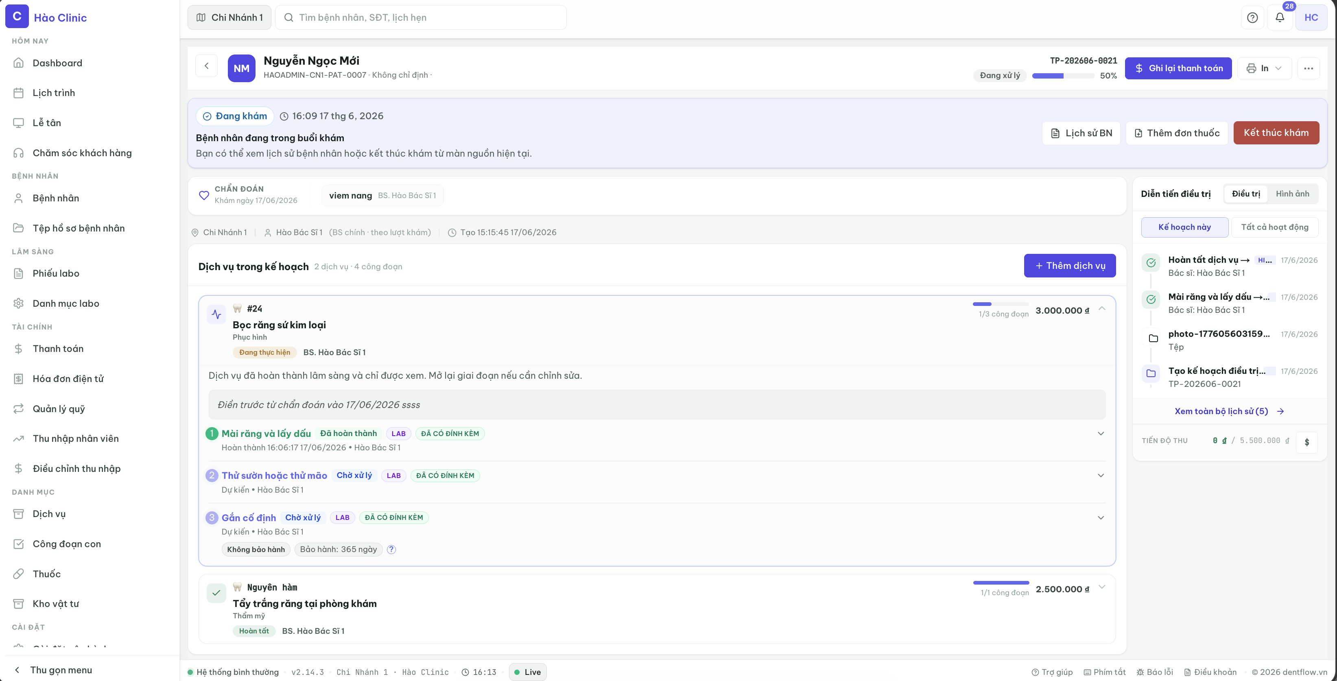
Task: Click Tạo kế hoạch điều trị timeline entry
Action: (1230, 378)
